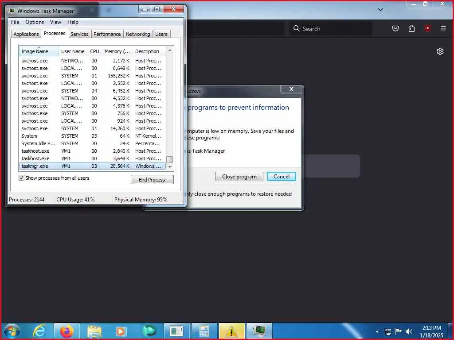Switch to the Performance tab
This screenshot has height=340, width=454.
tap(107, 34)
